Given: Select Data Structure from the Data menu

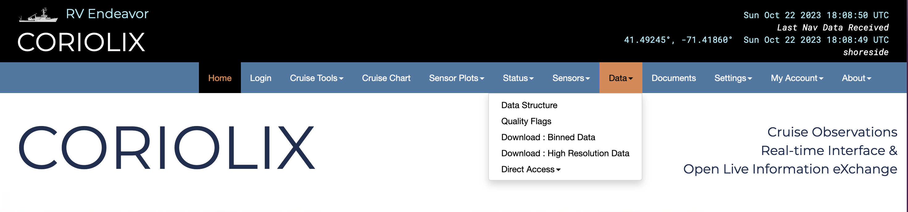Looking at the screenshot, I should 529,105.
